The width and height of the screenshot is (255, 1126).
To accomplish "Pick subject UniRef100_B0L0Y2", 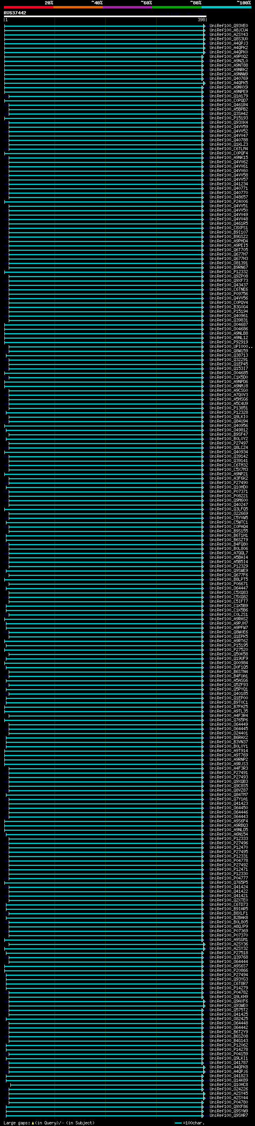I will click(x=228, y=439).
